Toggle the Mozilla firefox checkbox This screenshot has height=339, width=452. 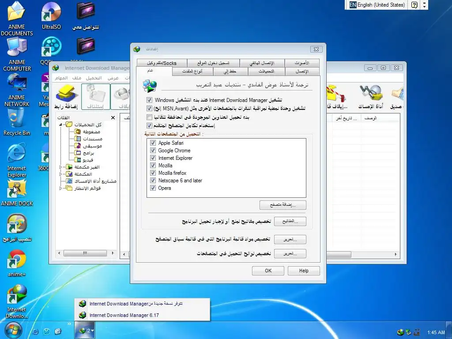[153, 173]
